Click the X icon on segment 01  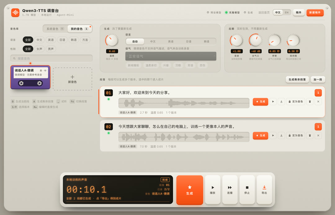coord(318,102)
